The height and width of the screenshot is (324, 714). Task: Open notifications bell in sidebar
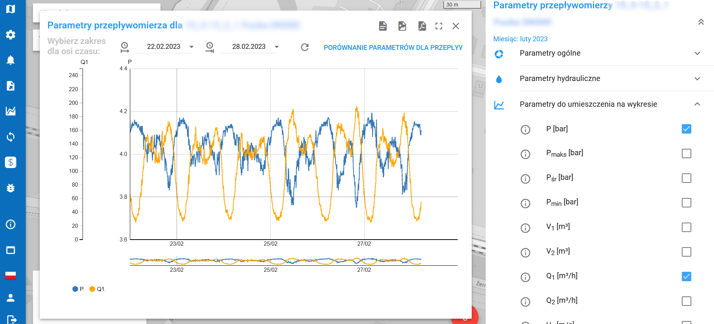point(11,60)
